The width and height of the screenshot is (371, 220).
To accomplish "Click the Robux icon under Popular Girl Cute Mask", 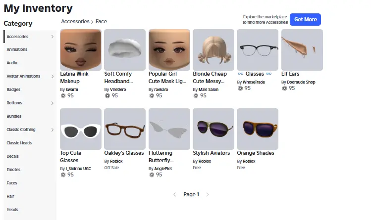I will pyautogui.click(x=152, y=95).
